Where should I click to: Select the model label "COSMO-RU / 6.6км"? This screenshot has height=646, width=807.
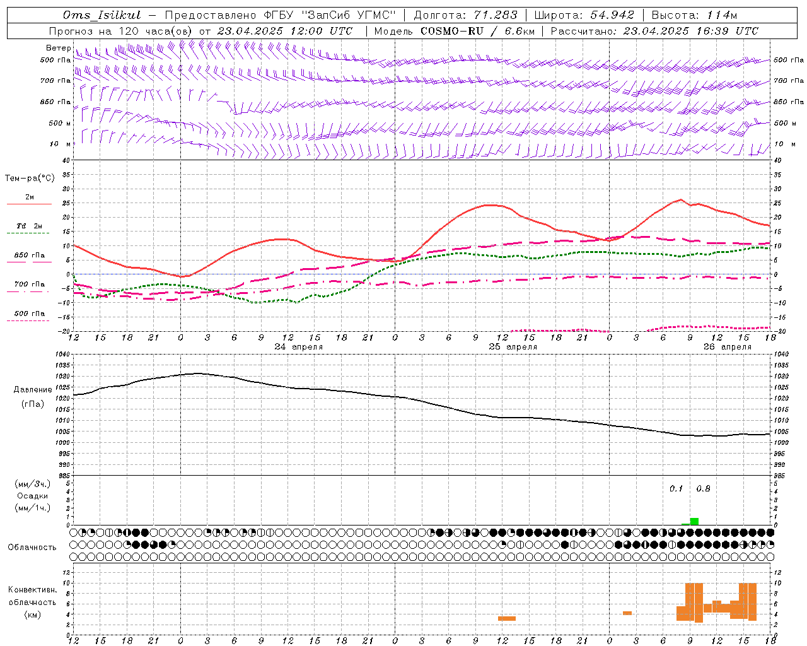coord(477,31)
